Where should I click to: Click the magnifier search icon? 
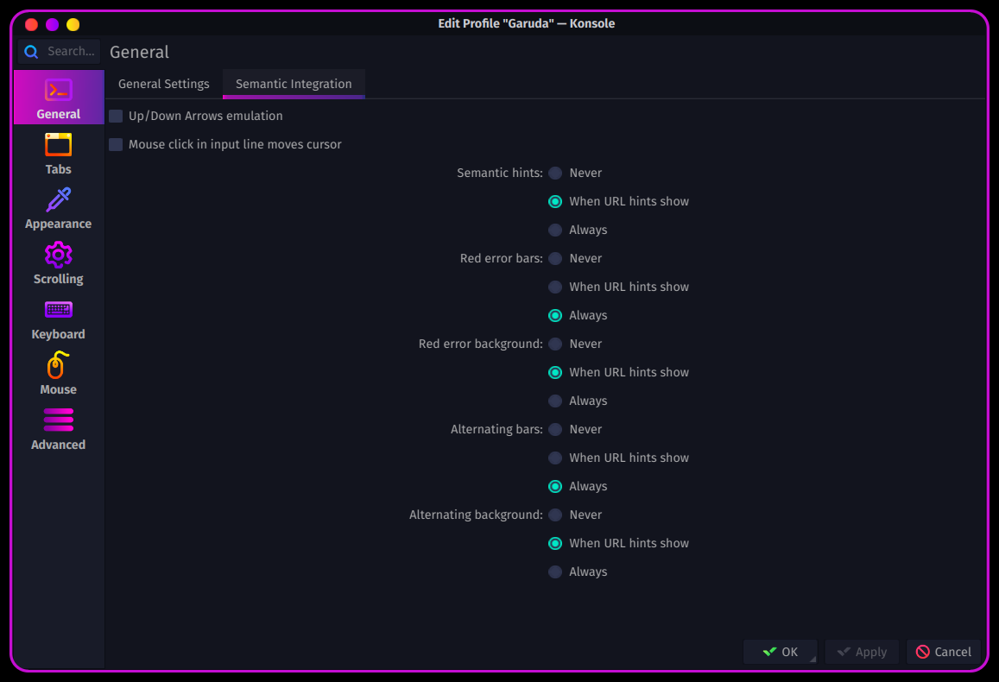pyautogui.click(x=31, y=52)
